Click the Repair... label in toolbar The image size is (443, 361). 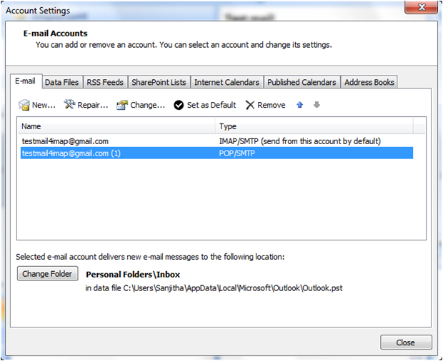93,105
